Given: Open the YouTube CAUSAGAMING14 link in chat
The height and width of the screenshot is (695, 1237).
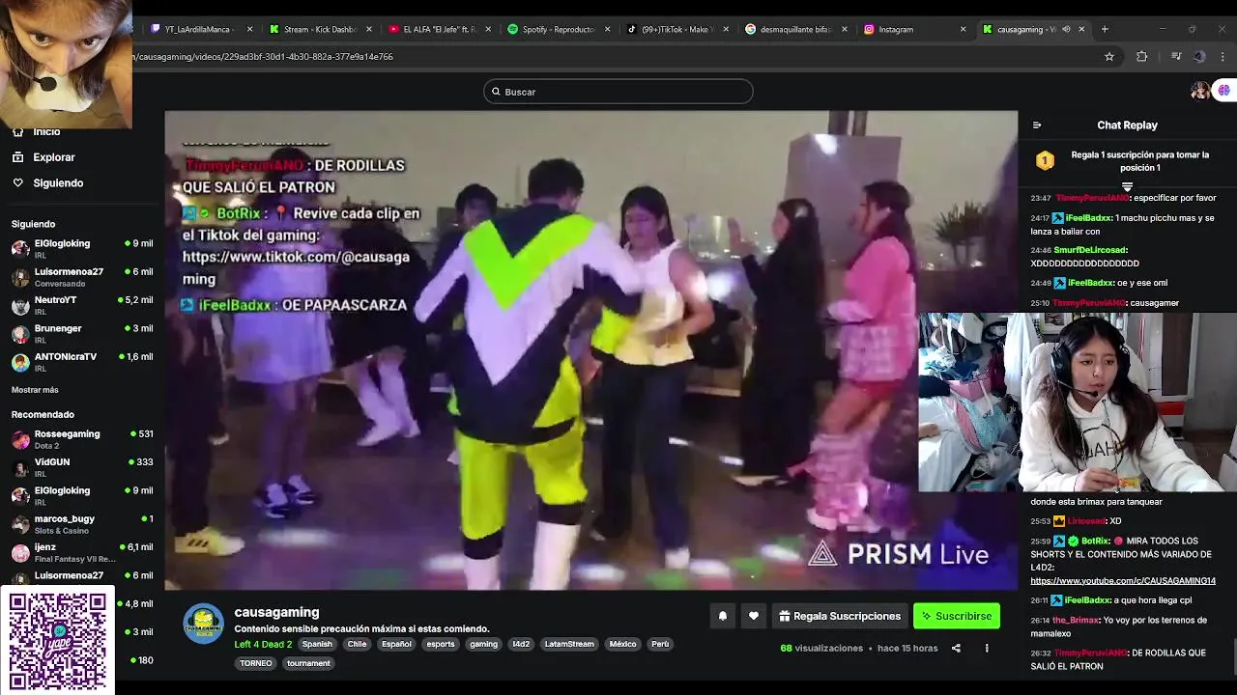Looking at the screenshot, I should pos(1123,581).
